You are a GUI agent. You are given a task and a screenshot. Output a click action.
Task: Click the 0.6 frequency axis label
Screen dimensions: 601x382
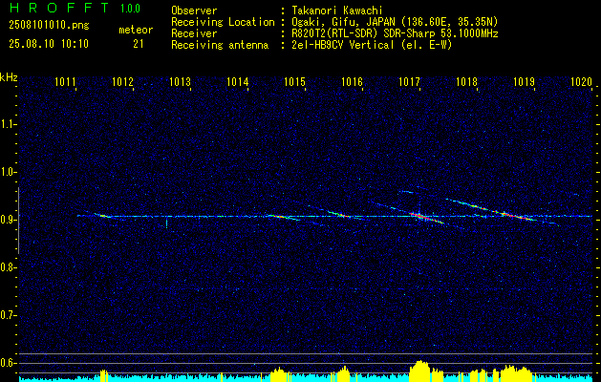point(8,363)
